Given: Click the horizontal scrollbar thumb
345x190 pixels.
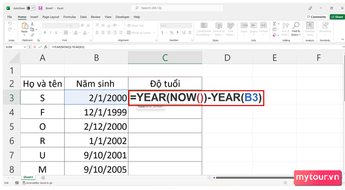Looking at the screenshot, I should (255, 178).
